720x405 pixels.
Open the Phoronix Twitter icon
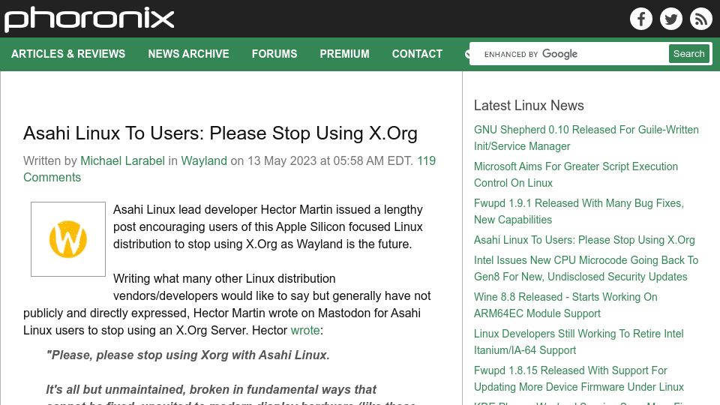tap(670, 19)
